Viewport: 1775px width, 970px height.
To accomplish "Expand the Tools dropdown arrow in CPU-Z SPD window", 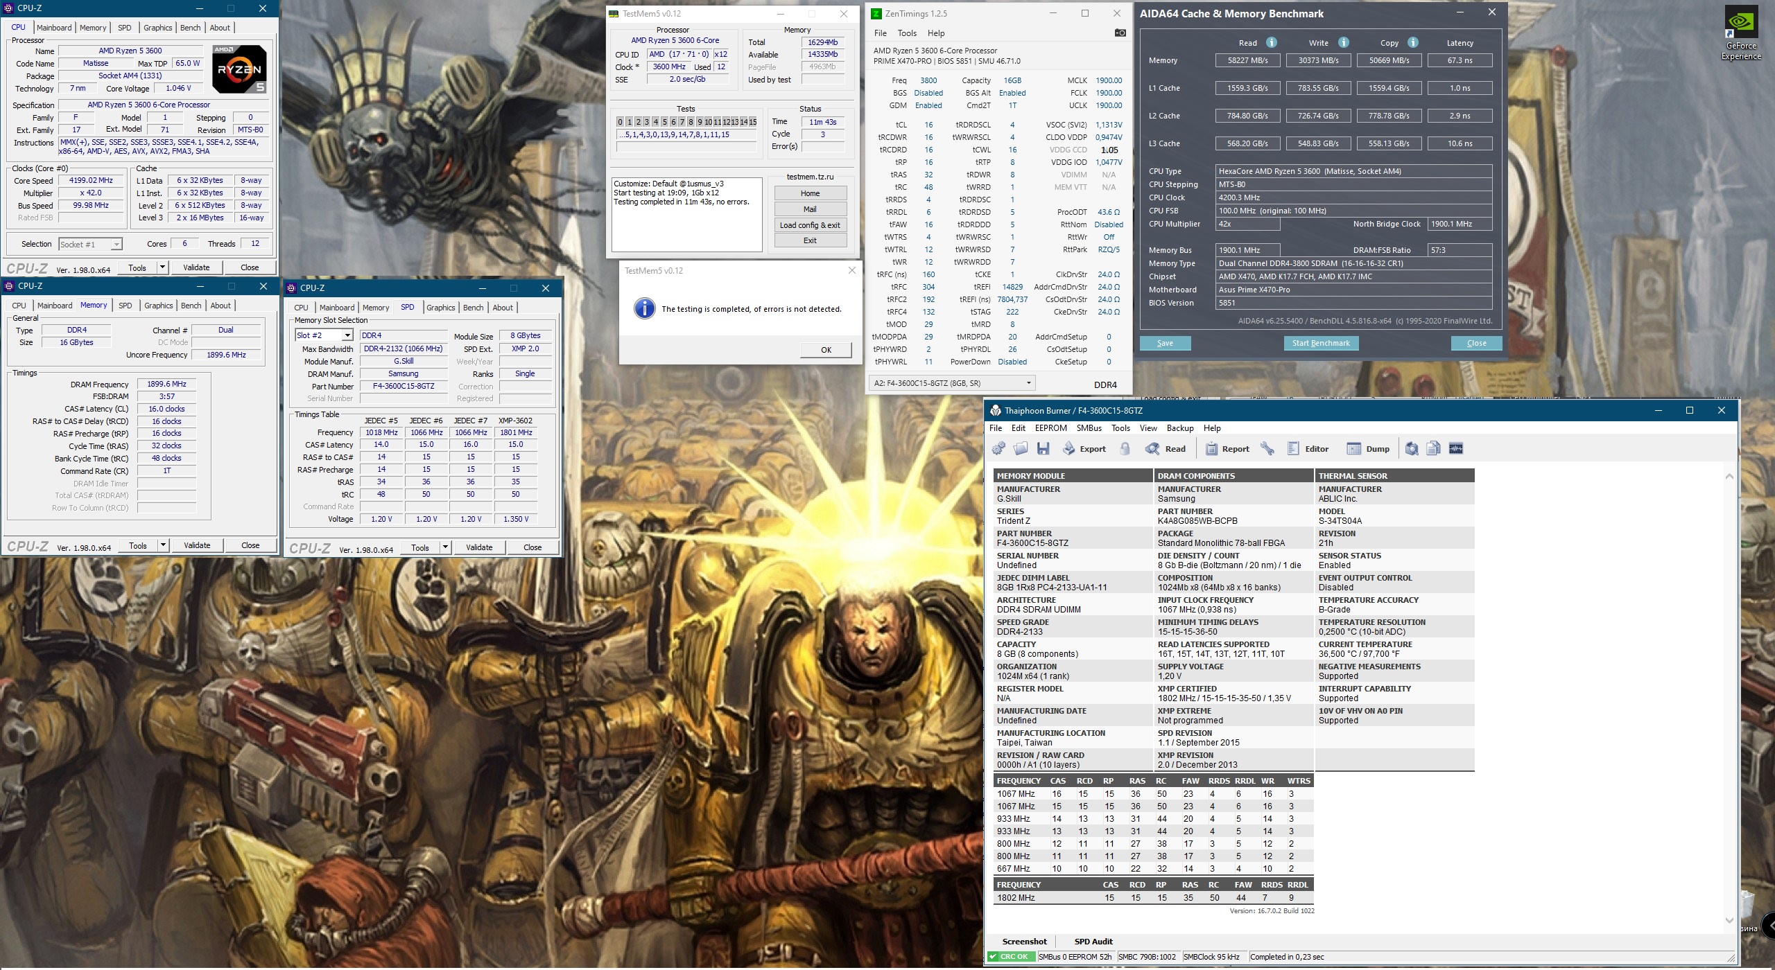I will point(445,547).
